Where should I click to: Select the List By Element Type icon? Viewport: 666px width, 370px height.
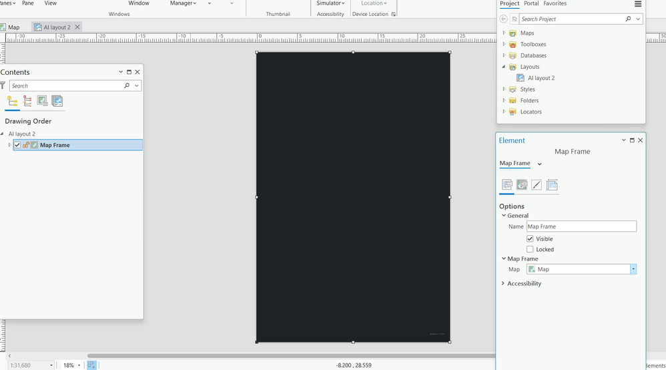pyautogui.click(x=27, y=102)
